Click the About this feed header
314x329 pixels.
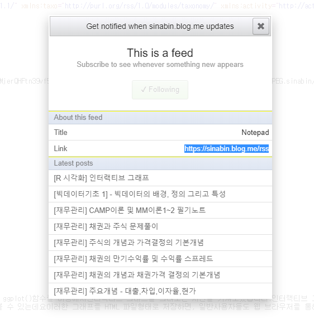160,118
